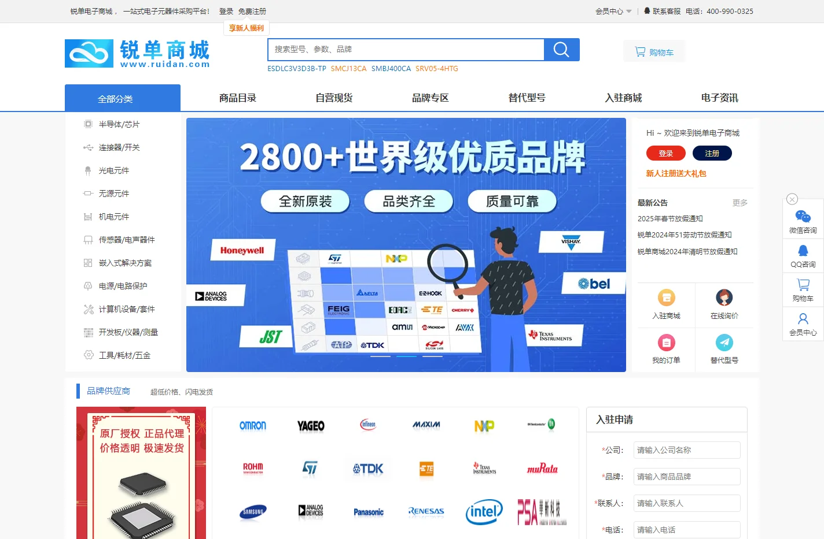Select the Infineon brand logo
The width and height of the screenshot is (824, 539).
(368, 425)
